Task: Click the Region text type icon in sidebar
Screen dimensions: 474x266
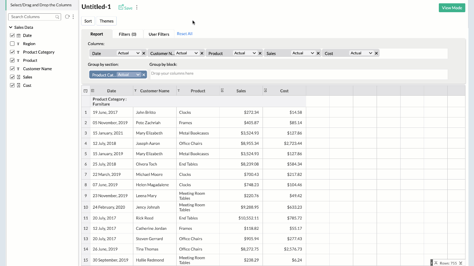Action: coord(18,44)
